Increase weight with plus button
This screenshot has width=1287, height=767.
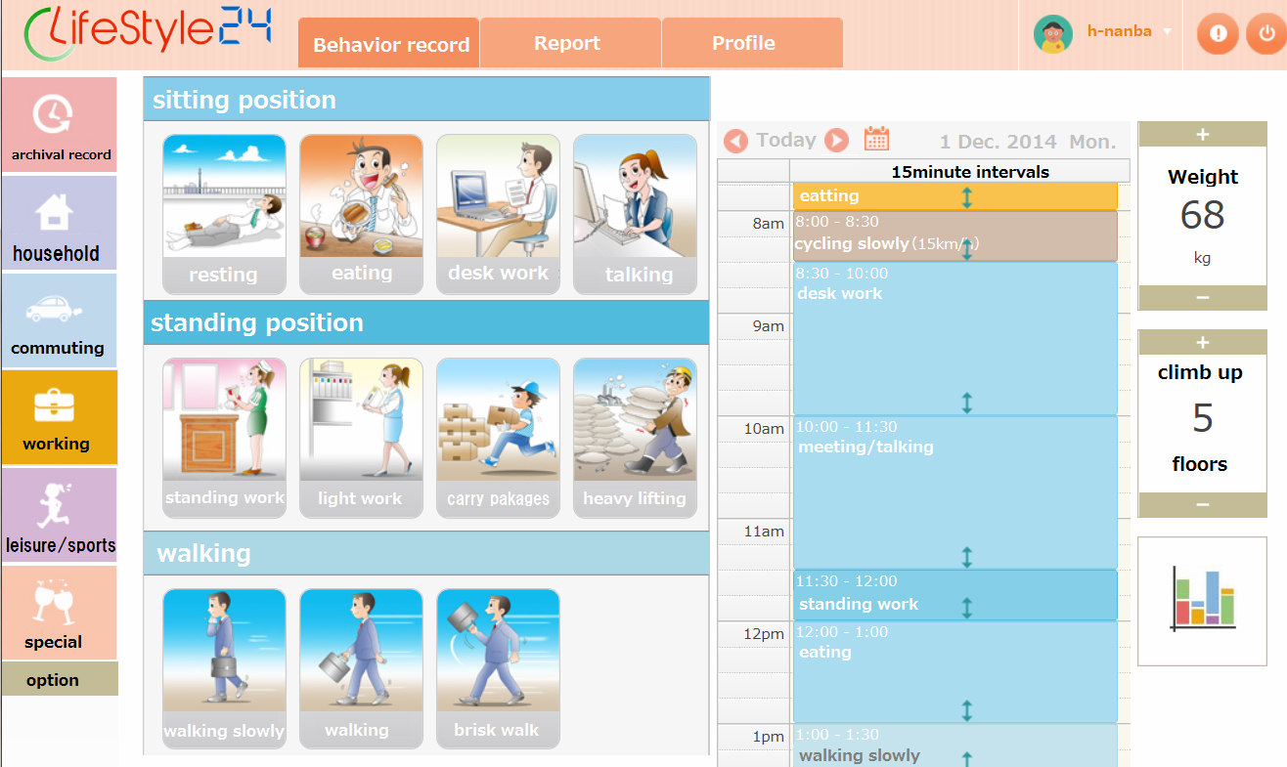(x=1202, y=135)
